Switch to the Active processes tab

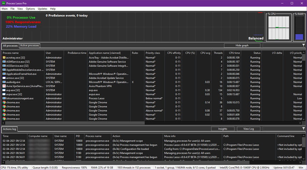coord(30,46)
